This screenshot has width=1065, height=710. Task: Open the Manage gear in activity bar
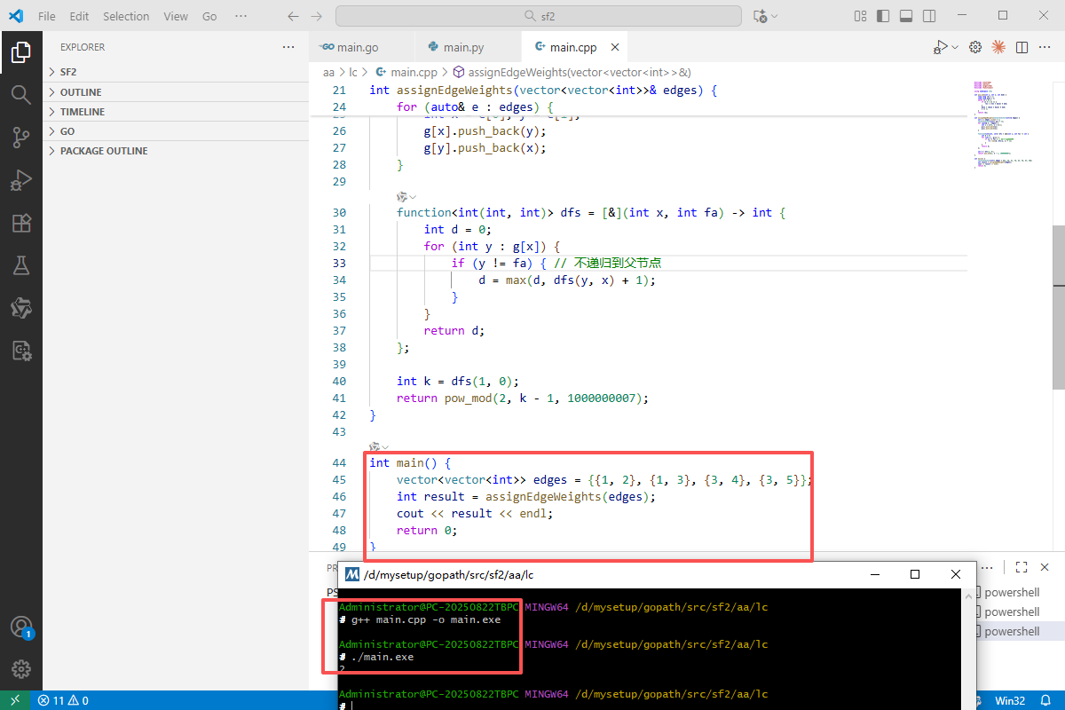(21, 669)
